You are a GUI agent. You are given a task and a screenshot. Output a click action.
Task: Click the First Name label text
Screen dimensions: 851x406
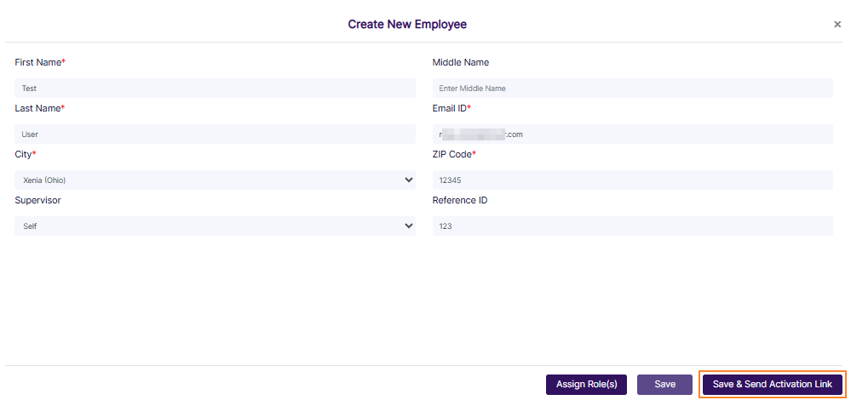39,63
